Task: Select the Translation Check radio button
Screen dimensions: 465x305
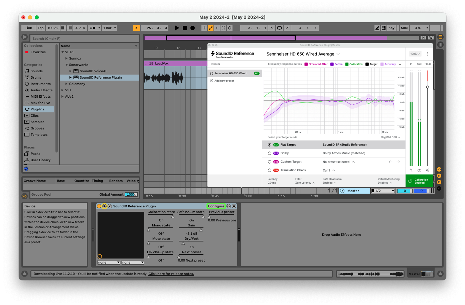Action: coord(270,170)
